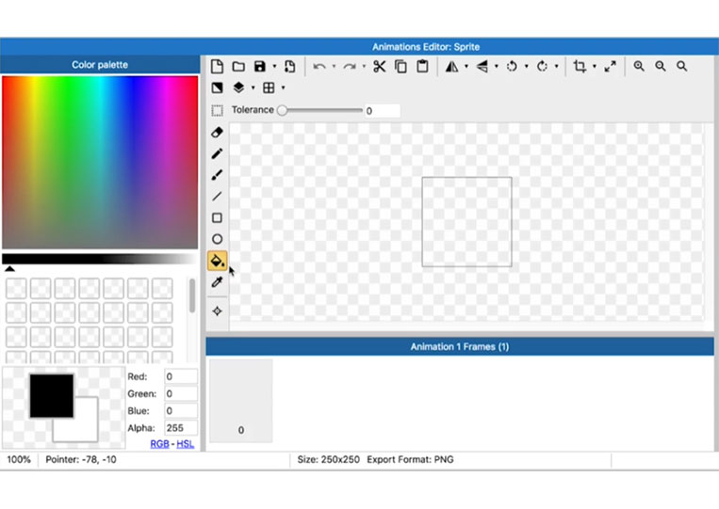
Task: Switch to RGB color mode link
Action: tap(159, 444)
